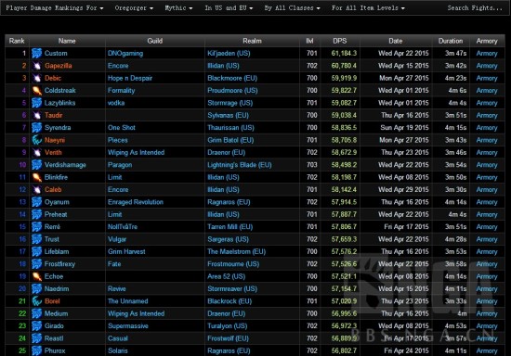Open Armory link for Blinkfire
This screenshot has width=511, height=356.
[x=487, y=177]
